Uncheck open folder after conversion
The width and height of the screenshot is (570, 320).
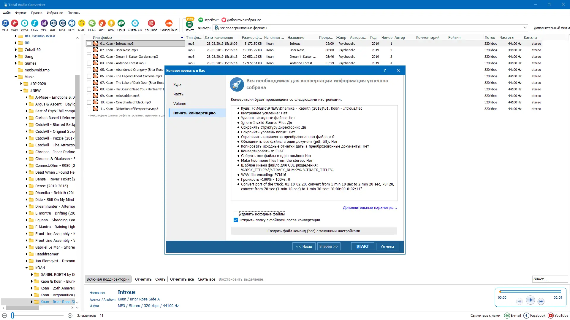click(x=236, y=220)
